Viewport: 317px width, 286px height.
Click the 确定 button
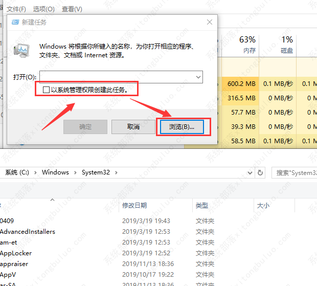85,127
